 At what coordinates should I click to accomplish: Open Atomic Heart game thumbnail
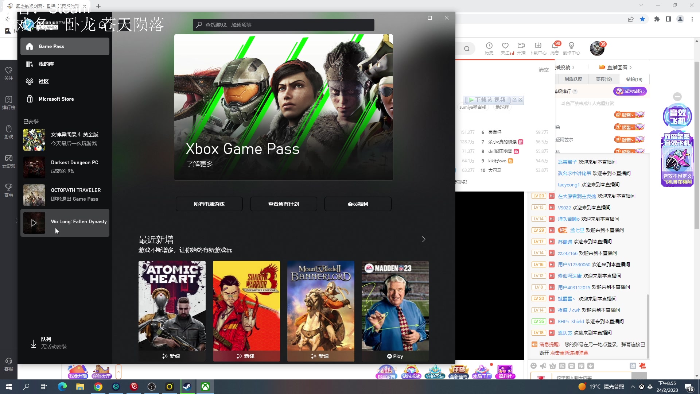(172, 306)
